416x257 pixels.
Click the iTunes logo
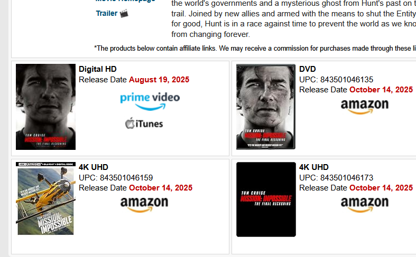(144, 123)
